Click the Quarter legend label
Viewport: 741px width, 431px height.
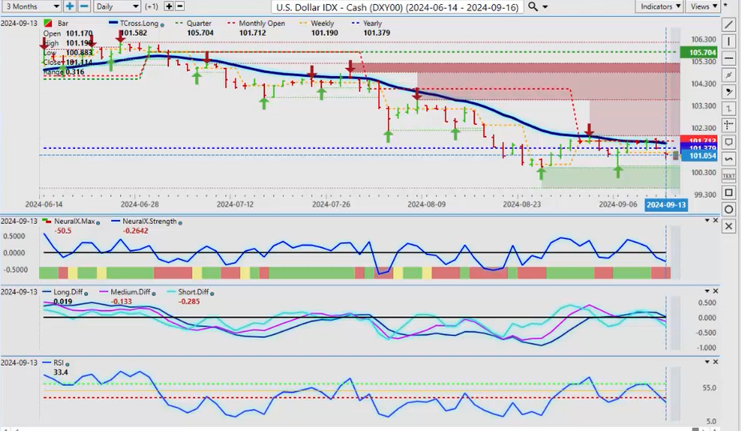coord(198,23)
